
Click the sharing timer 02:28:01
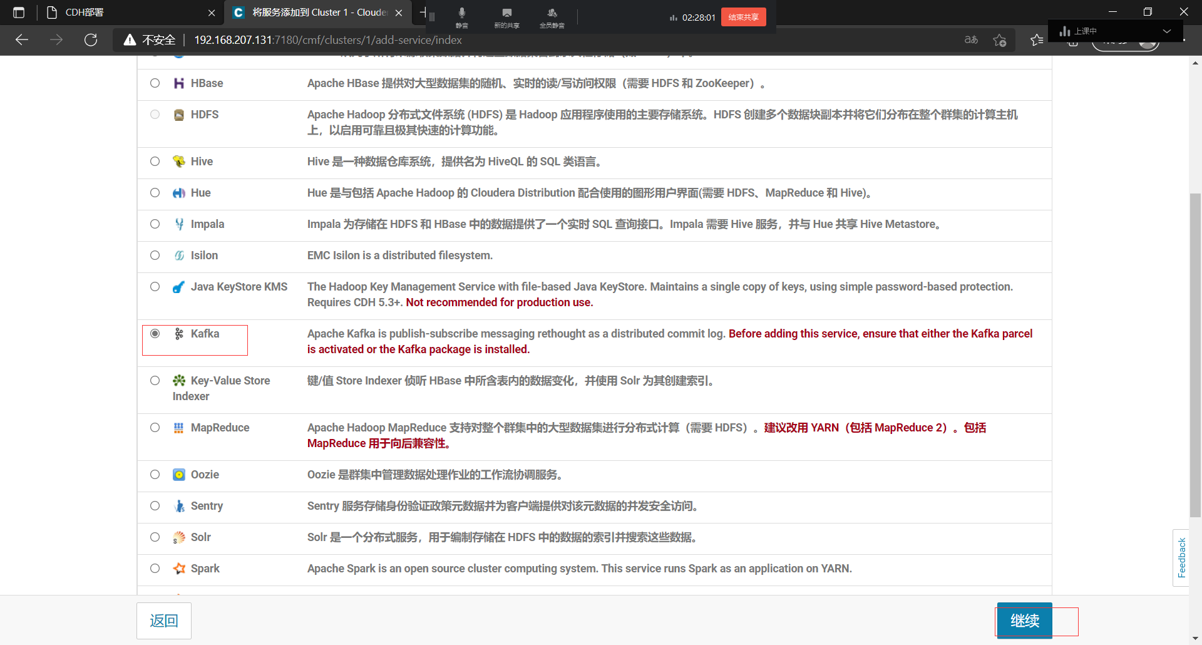(x=699, y=18)
